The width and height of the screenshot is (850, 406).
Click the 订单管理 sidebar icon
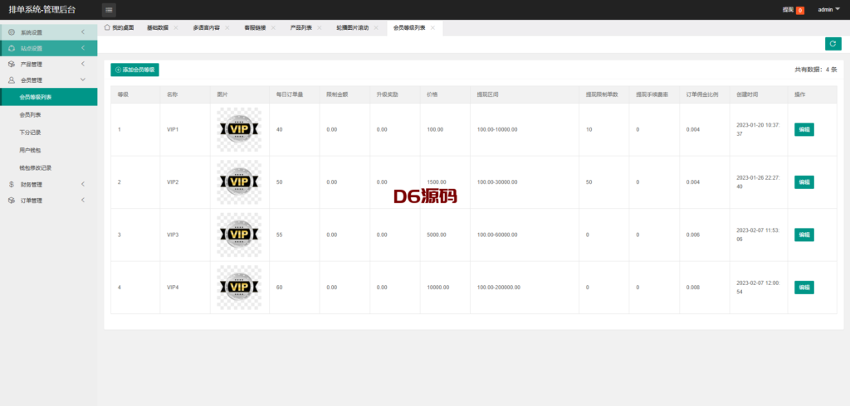(12, 201)
